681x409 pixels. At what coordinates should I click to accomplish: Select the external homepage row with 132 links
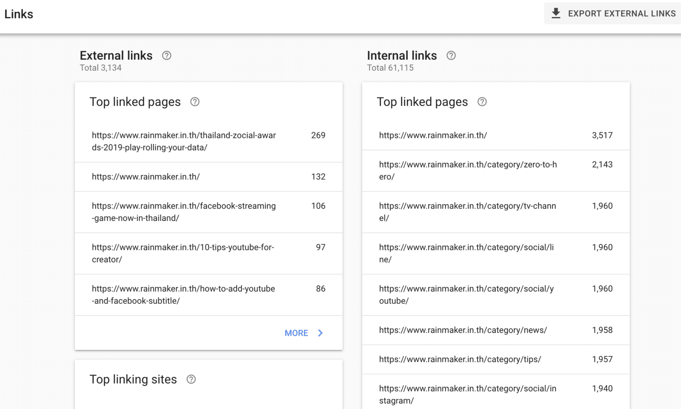(209, 177)
